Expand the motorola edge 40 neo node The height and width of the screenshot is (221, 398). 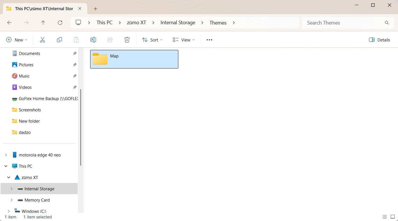pos(6,155)
